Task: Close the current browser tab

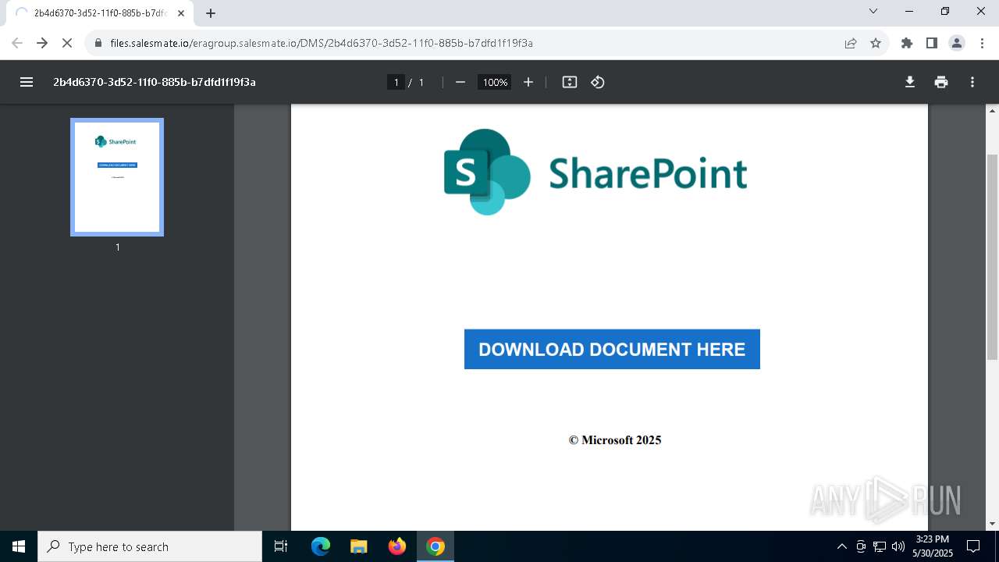Action: 181,13
